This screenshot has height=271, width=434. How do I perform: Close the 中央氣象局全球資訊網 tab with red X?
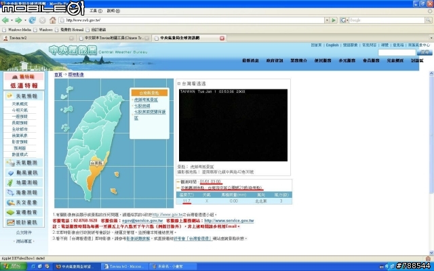[x=222, y=38]
